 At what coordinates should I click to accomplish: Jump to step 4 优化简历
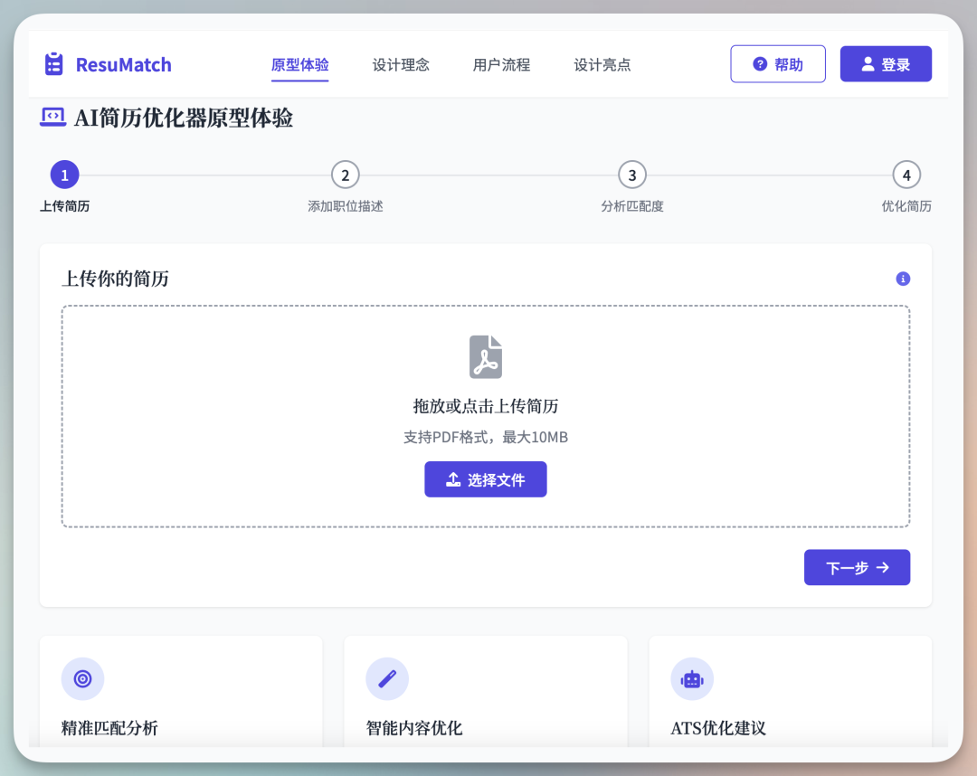(906, 175)
